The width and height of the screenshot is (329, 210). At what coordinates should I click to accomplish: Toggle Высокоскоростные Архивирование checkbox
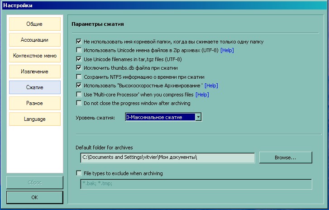[x=79, y=86]
